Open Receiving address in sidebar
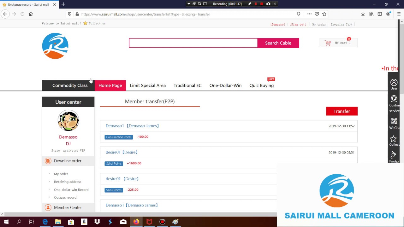Screen dimensions: 404x227 pyautogui.click(x=68, y=182)
